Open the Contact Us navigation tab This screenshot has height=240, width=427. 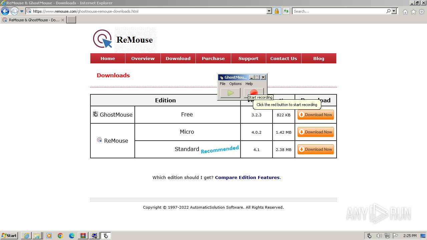284,58
